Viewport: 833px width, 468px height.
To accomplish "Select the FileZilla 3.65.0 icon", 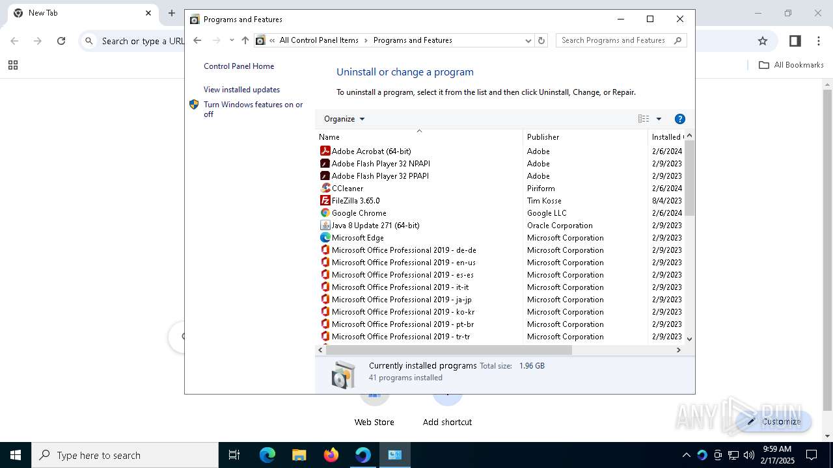I will pyautogui.click(x=325, y=200).
